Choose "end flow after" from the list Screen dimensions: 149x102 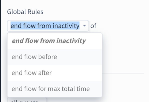click(x=55, y=73)
